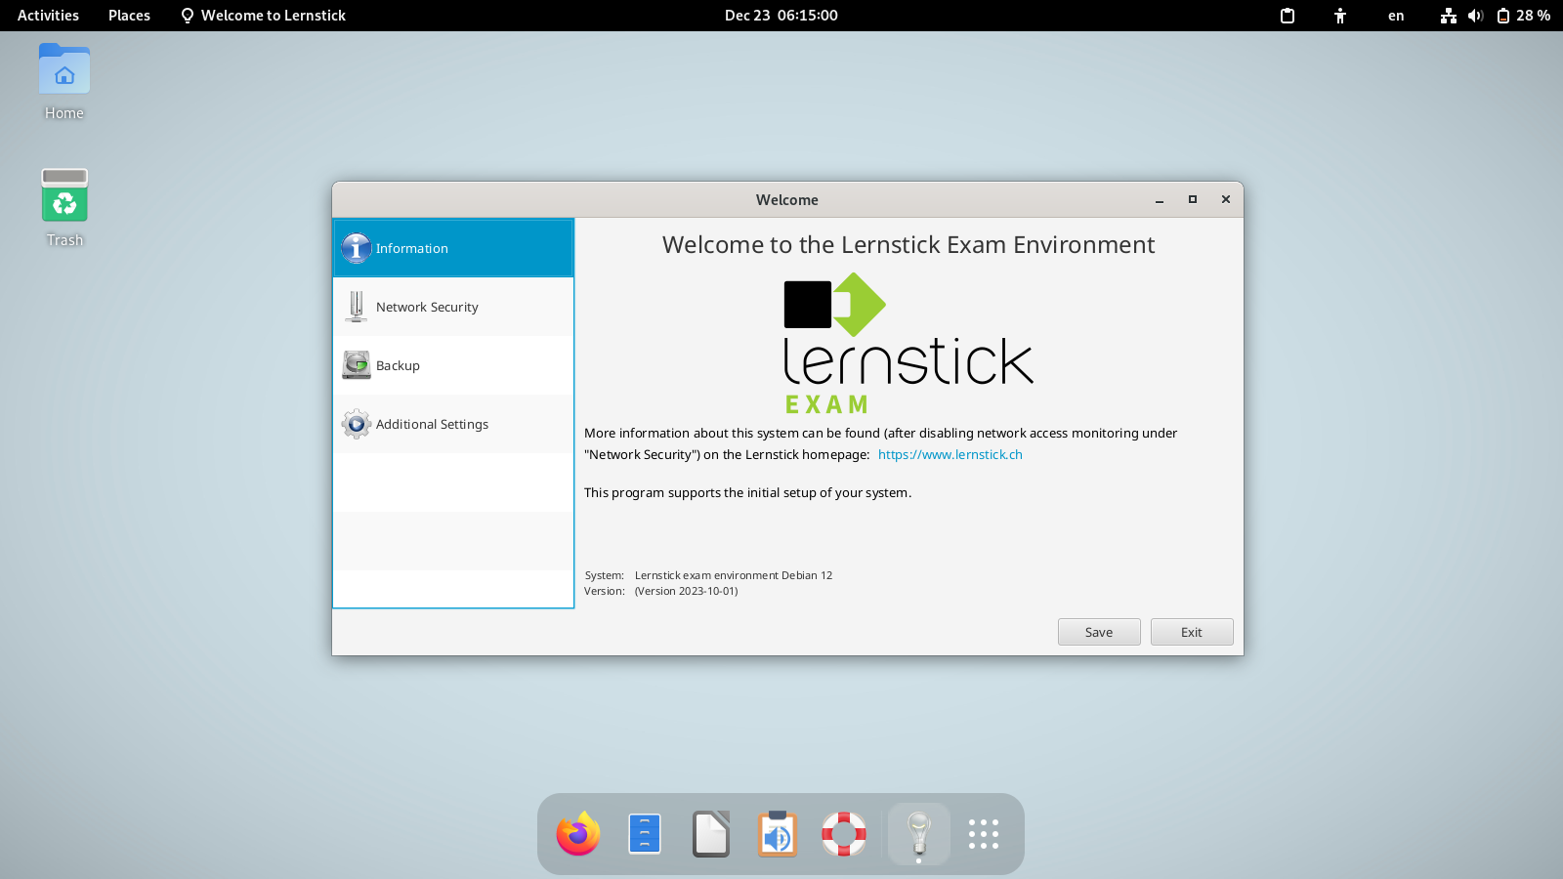This screenshot has width=1563, height=879.
Task: Open Welcome to Lernstick app menu
Action: pos(263,16)
